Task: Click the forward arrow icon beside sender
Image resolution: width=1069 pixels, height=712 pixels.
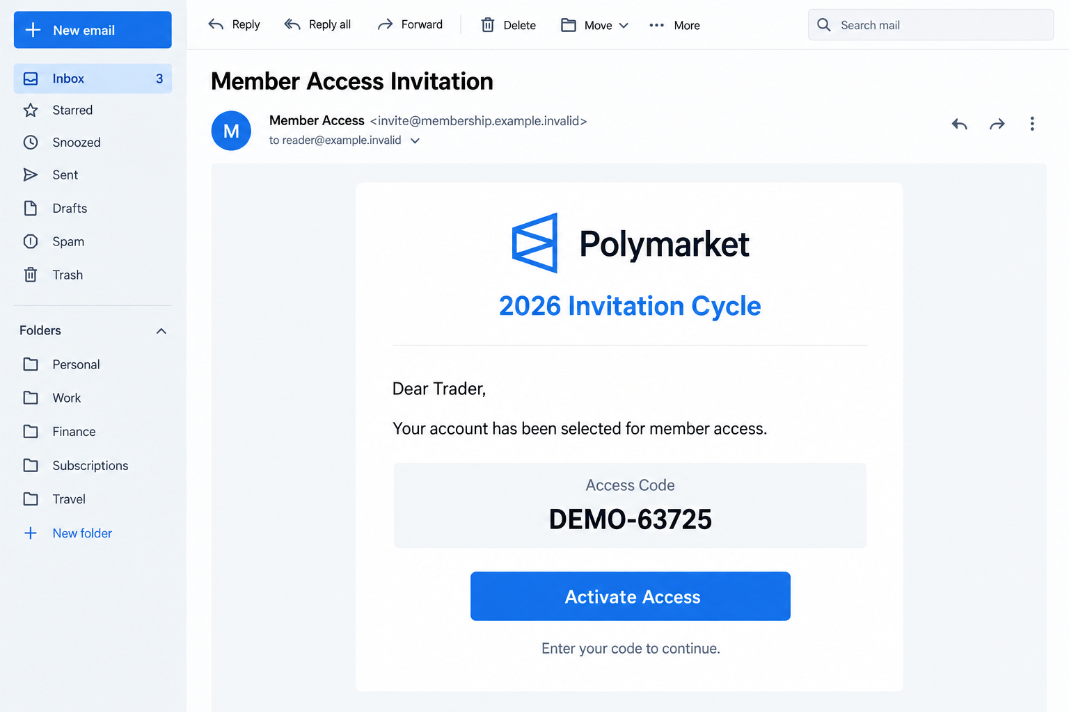Action: coord(997,124)
